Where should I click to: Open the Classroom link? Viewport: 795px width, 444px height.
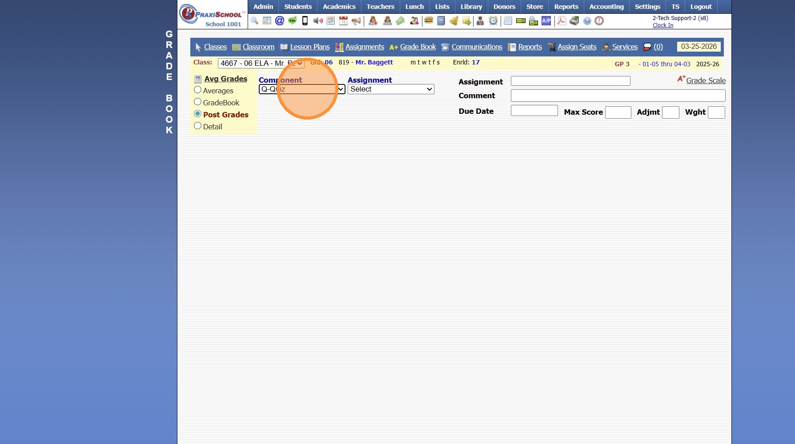click(x=258, y=47)
